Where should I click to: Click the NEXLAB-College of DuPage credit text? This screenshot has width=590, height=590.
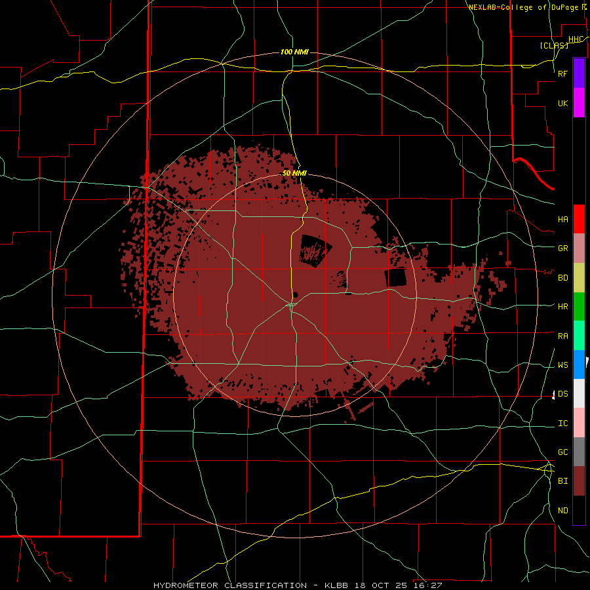pos(524,7)
